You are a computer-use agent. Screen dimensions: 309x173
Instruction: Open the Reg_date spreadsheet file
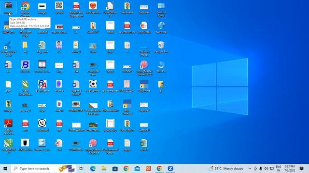[42, 47]
